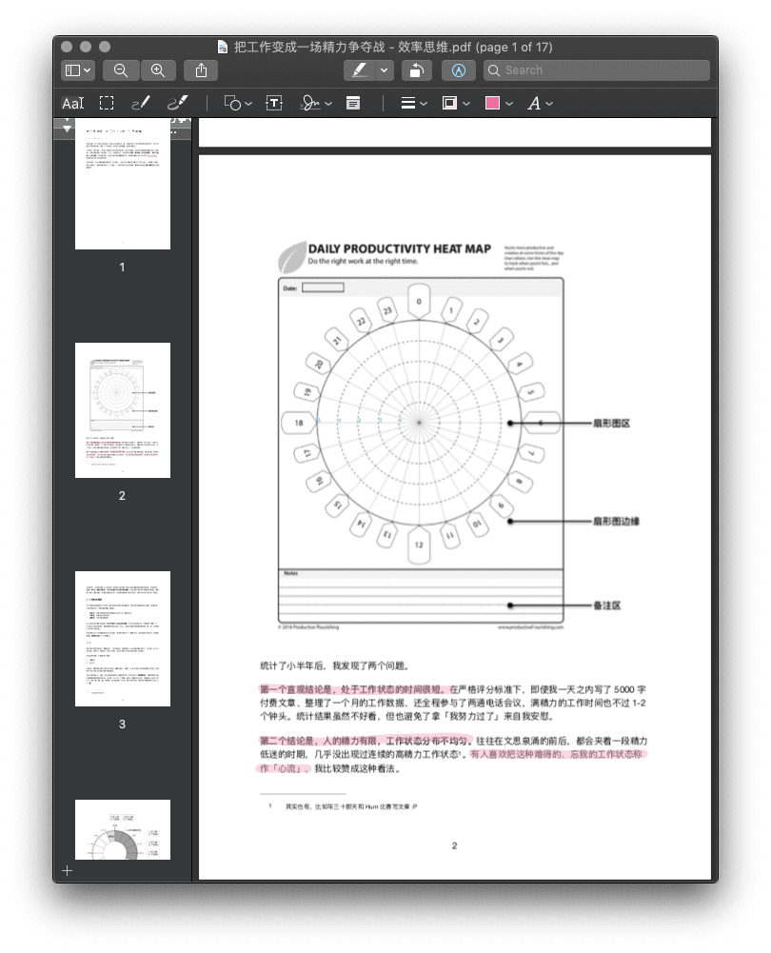Select the Text Selection tool

point(73,104)
